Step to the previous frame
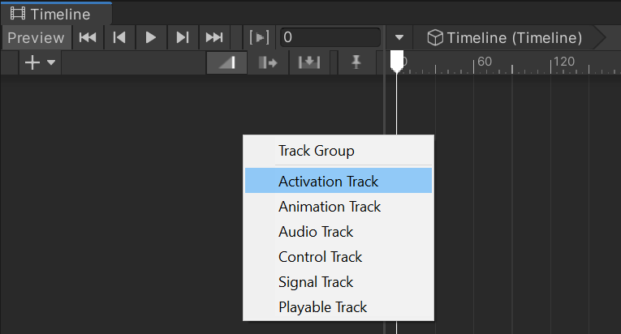This screenshot has height=334, width=621. click(x=119, y=37)
